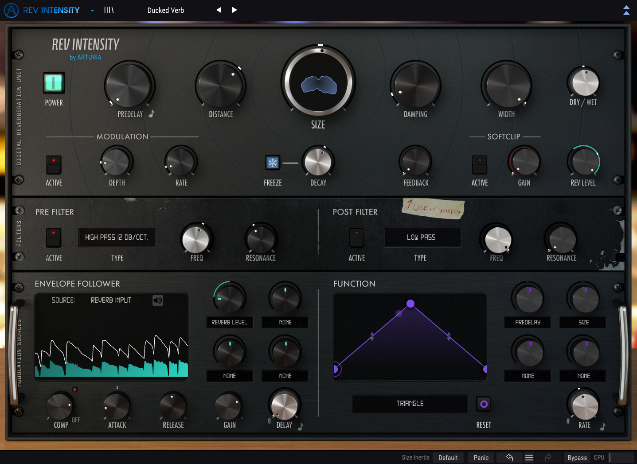
Task: Open the Post Filter Low Pass selector
Action: click(422, 238)
